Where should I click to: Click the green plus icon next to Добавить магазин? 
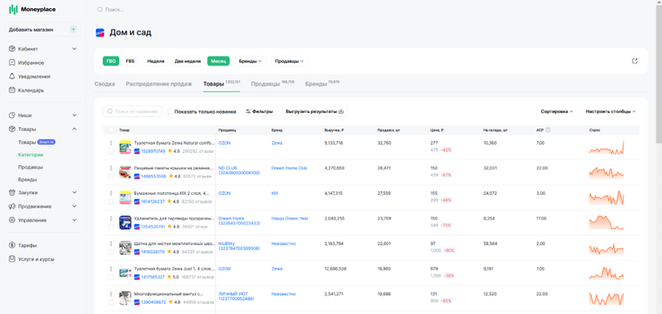click(x=73, y=30)
